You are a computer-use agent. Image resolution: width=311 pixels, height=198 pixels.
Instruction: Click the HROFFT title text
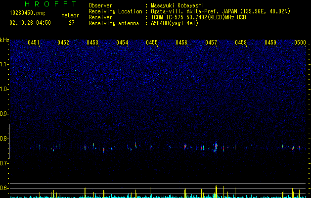click(51, 4)
